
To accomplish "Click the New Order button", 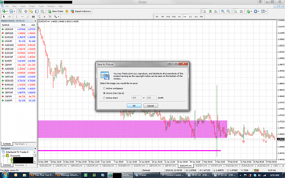I will [x=56, y=11].
